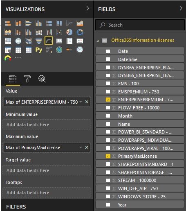Insert the Python (Py) visual
The image size is (186, 211).
pos(38,50)
